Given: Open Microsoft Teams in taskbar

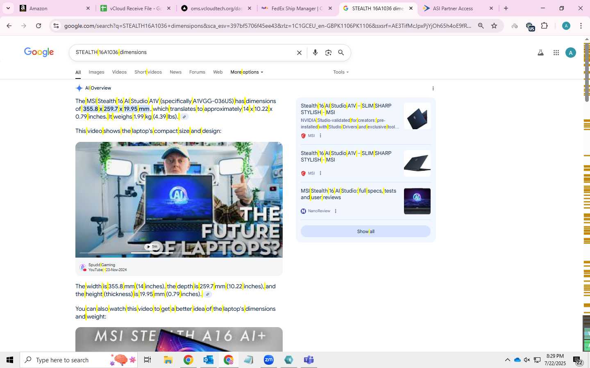Looking at the screenshot, I should tap(309, 360).
